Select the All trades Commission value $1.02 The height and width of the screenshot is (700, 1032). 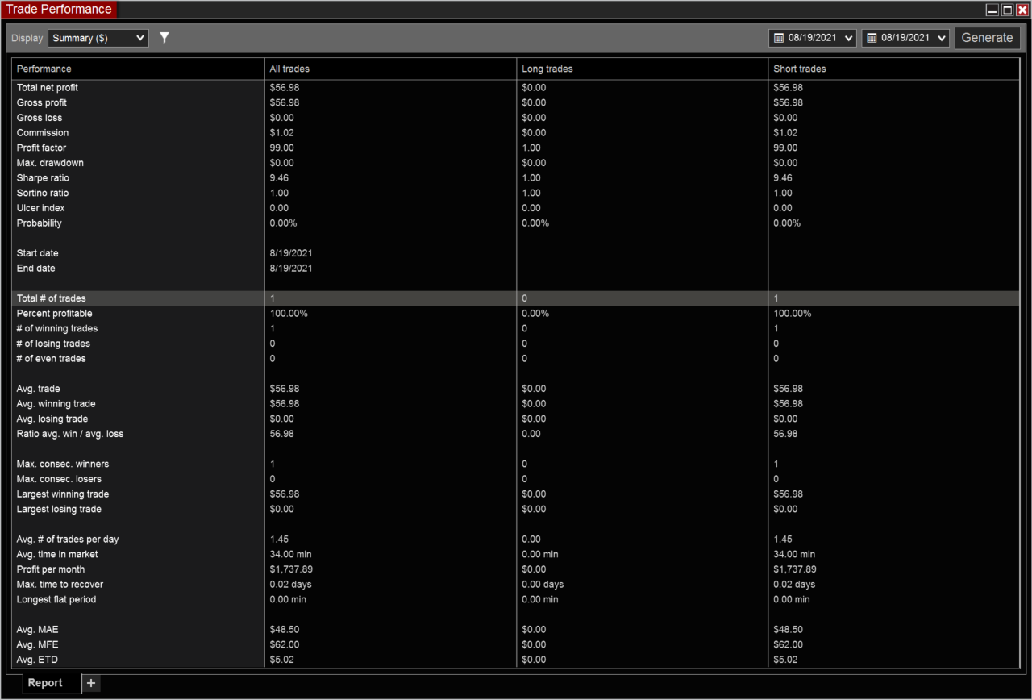281,132
